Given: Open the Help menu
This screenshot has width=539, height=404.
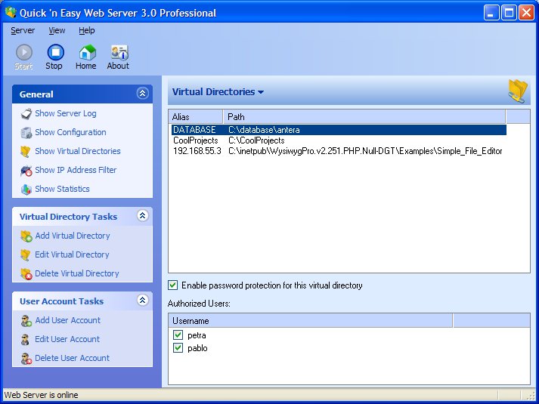Looking at the screenshot, I should (87, 30).
